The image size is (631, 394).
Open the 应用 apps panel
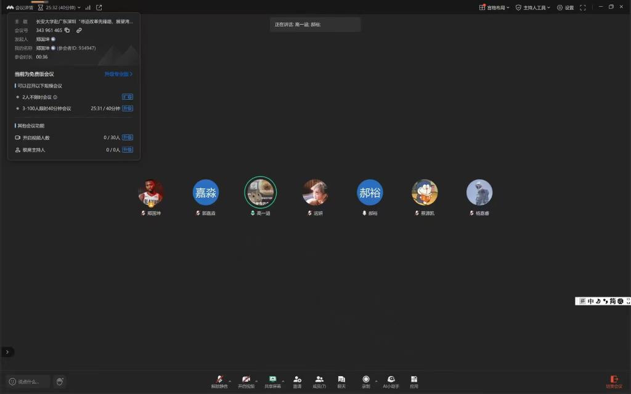coord(414,382)
